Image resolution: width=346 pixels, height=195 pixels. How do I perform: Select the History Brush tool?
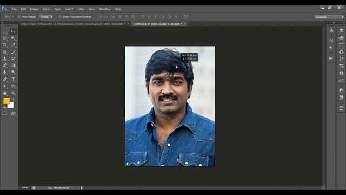13,59
